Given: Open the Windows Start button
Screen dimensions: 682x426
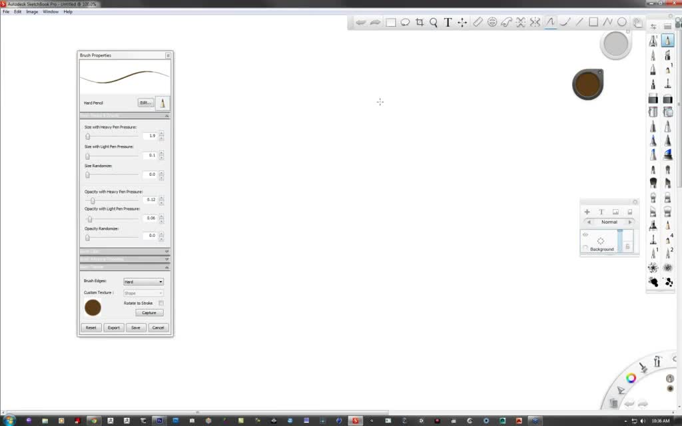Looking at the screenshot, I should (x=8, y=421).
